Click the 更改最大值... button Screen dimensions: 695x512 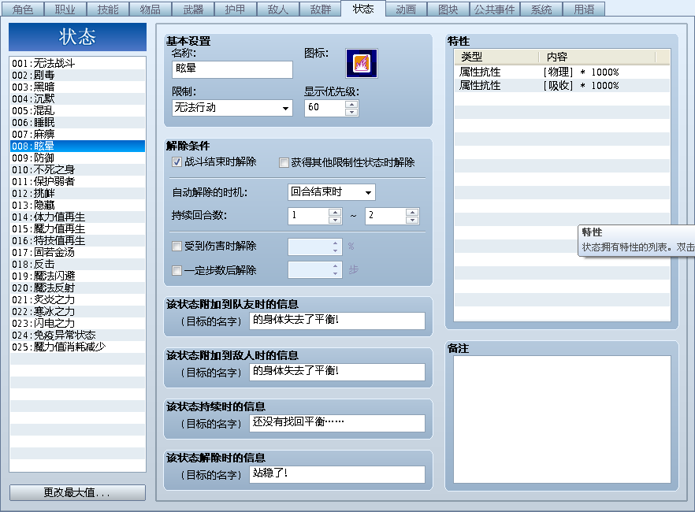(77, 492)
